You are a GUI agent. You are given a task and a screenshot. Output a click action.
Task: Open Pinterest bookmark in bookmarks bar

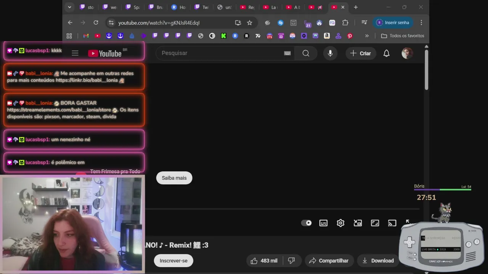coord(350,36)
